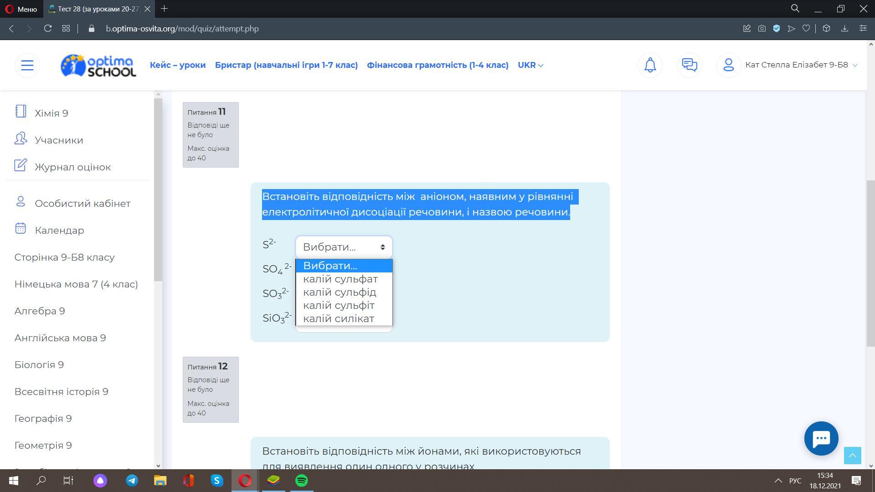875x492 pixels.
Task: Open Telegram from the taskbar
Action: tap(132, 481)
